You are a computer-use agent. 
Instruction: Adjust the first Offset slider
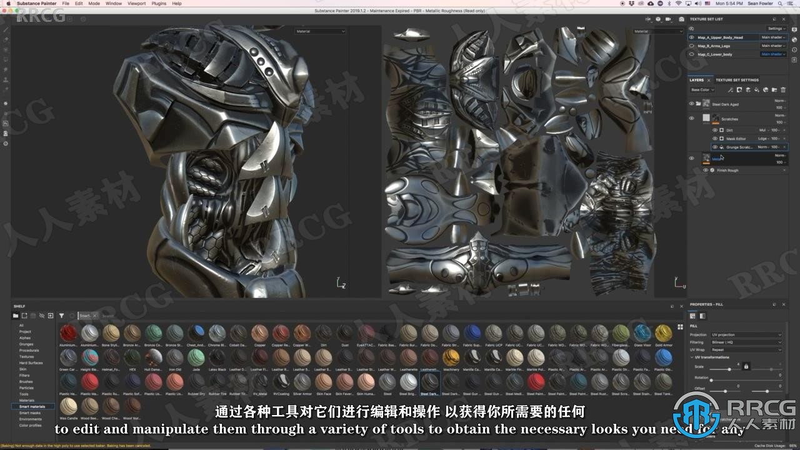click(725, 390)
